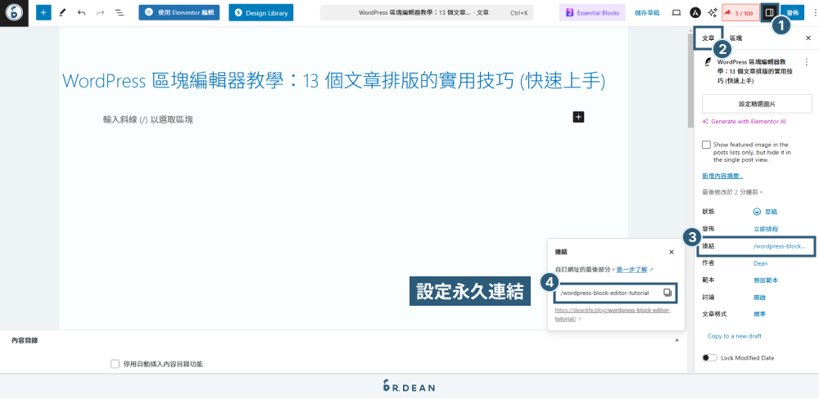Screen dimensions: 819x399
Task: Open the command palette title bar
Action: [x=426, y=12]
